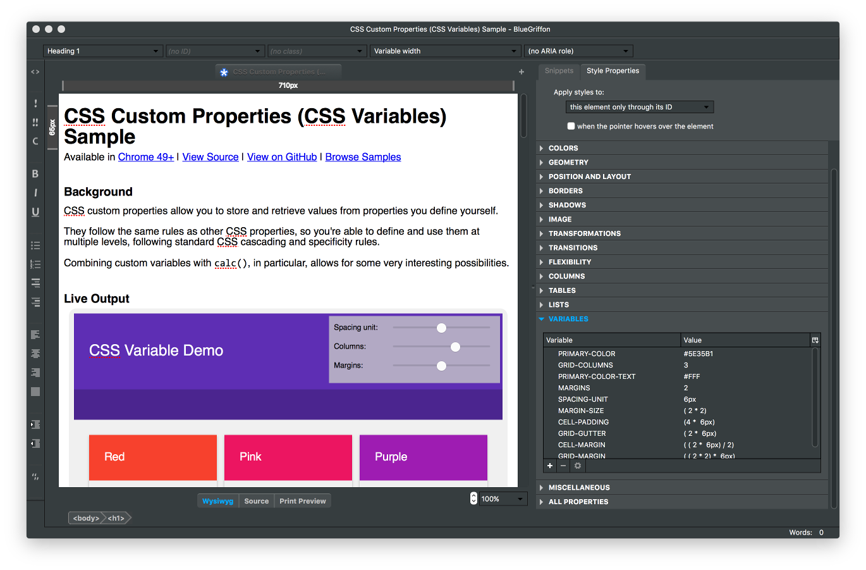Center-align text using left toolbar icon
The height and width of the screenshot is (570, 866).
point(35,354)
